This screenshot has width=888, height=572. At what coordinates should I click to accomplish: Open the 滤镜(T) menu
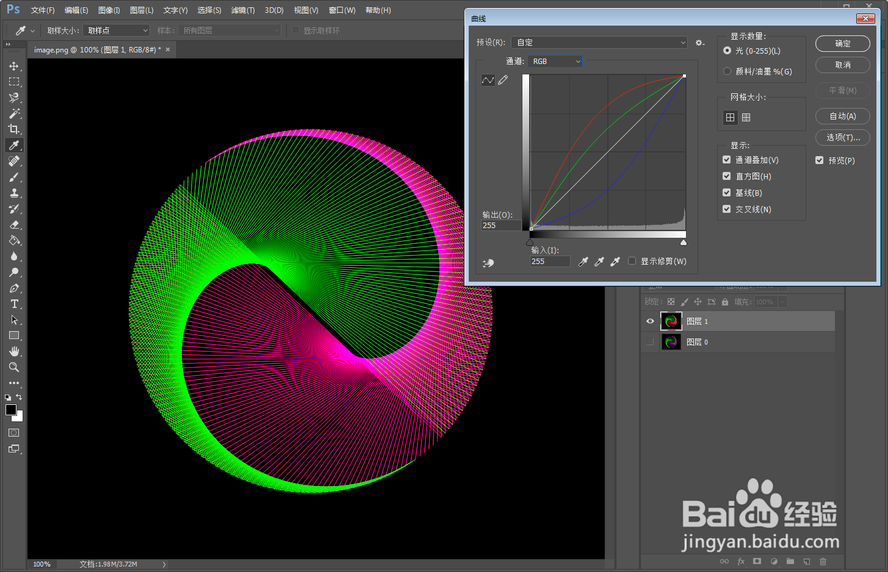click(x=243, y=10)
